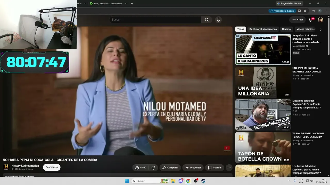The image size is (330, 185).
Task: Open Steam from the taskbar
Action: pyautogui.click(x=203, y=181)
